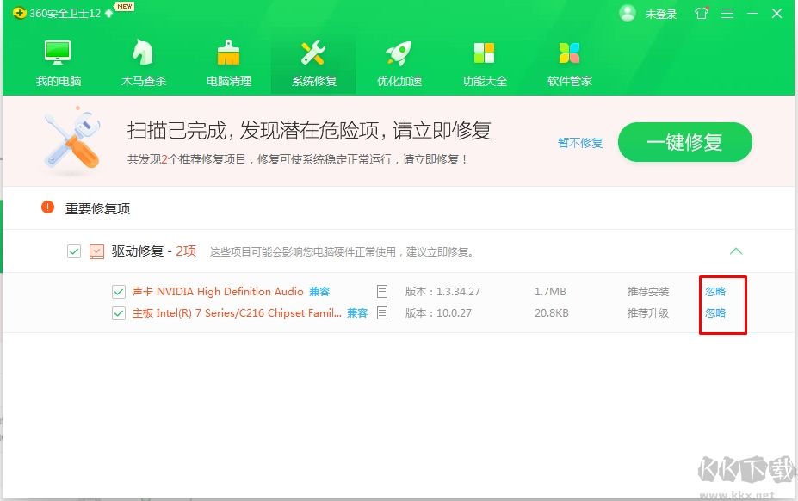798x501 pixels.
Task: Click 重要修复项 heading
Action: [x=98, y=208]
